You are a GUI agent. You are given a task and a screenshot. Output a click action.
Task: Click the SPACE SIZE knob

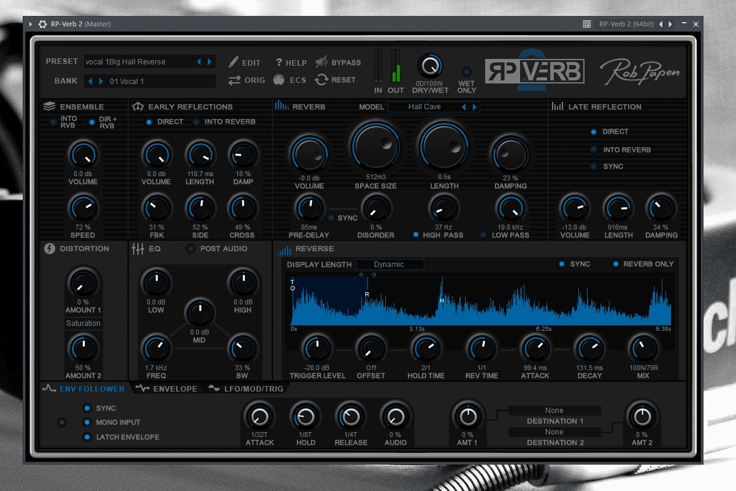(375, 147)
